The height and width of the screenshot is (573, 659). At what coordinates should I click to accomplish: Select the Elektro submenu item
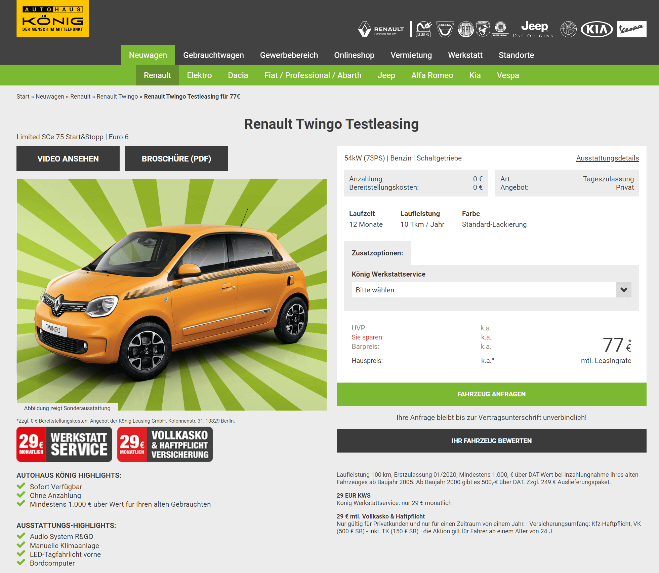(199, 75)
